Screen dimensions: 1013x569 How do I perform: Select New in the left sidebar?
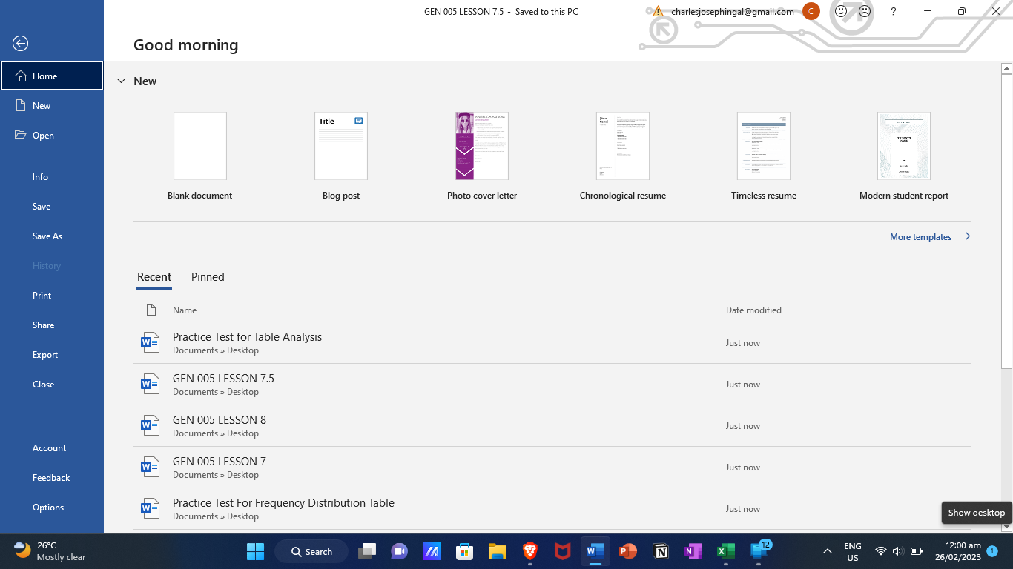point(52,105)
